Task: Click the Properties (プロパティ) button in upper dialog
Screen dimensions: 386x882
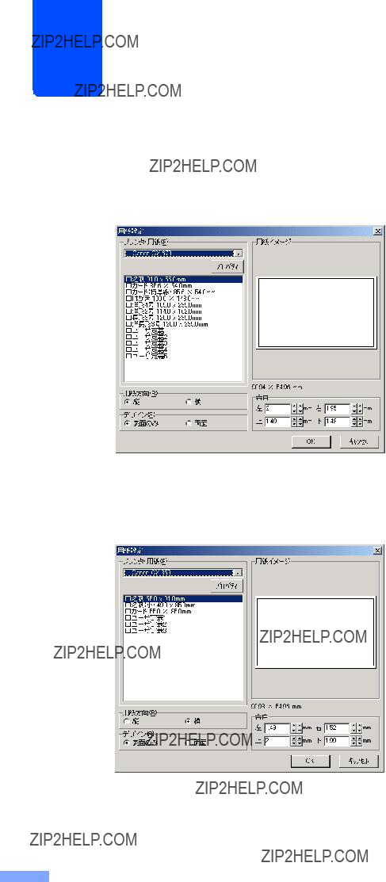Action: pyautogui.click(x=228, y=266)
